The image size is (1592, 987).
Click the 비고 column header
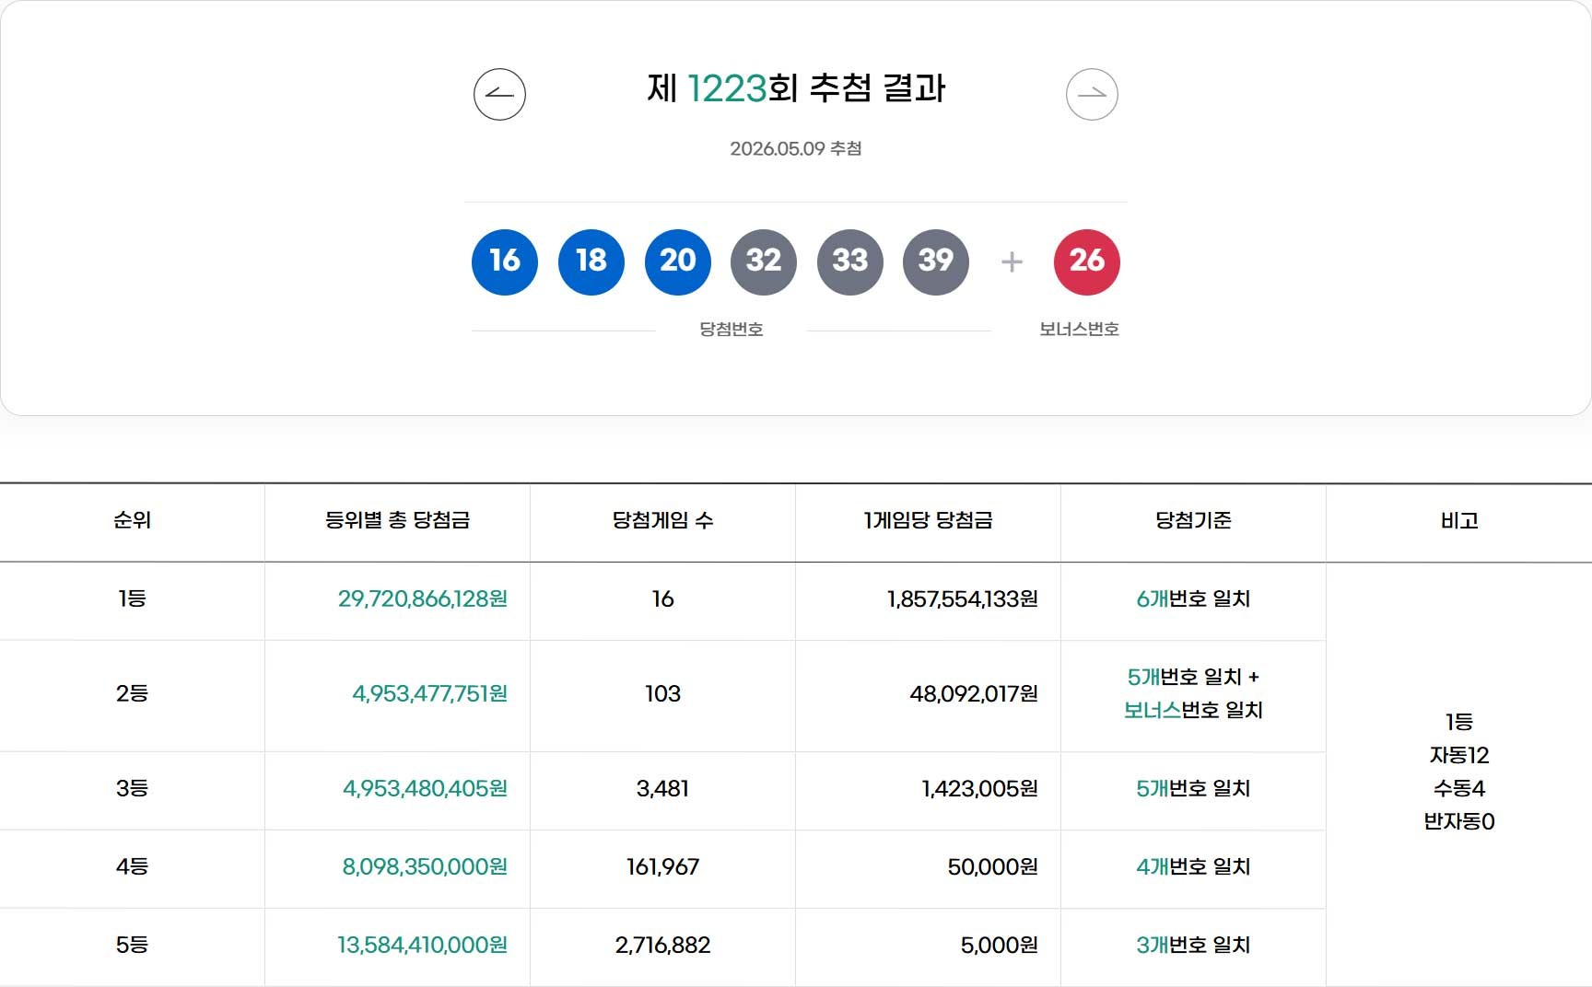click(1459, 520)
